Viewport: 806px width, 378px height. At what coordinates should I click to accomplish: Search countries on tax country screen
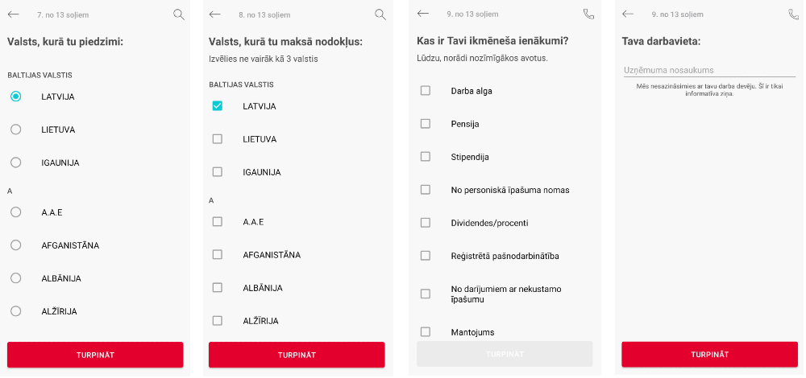[380, 14]
